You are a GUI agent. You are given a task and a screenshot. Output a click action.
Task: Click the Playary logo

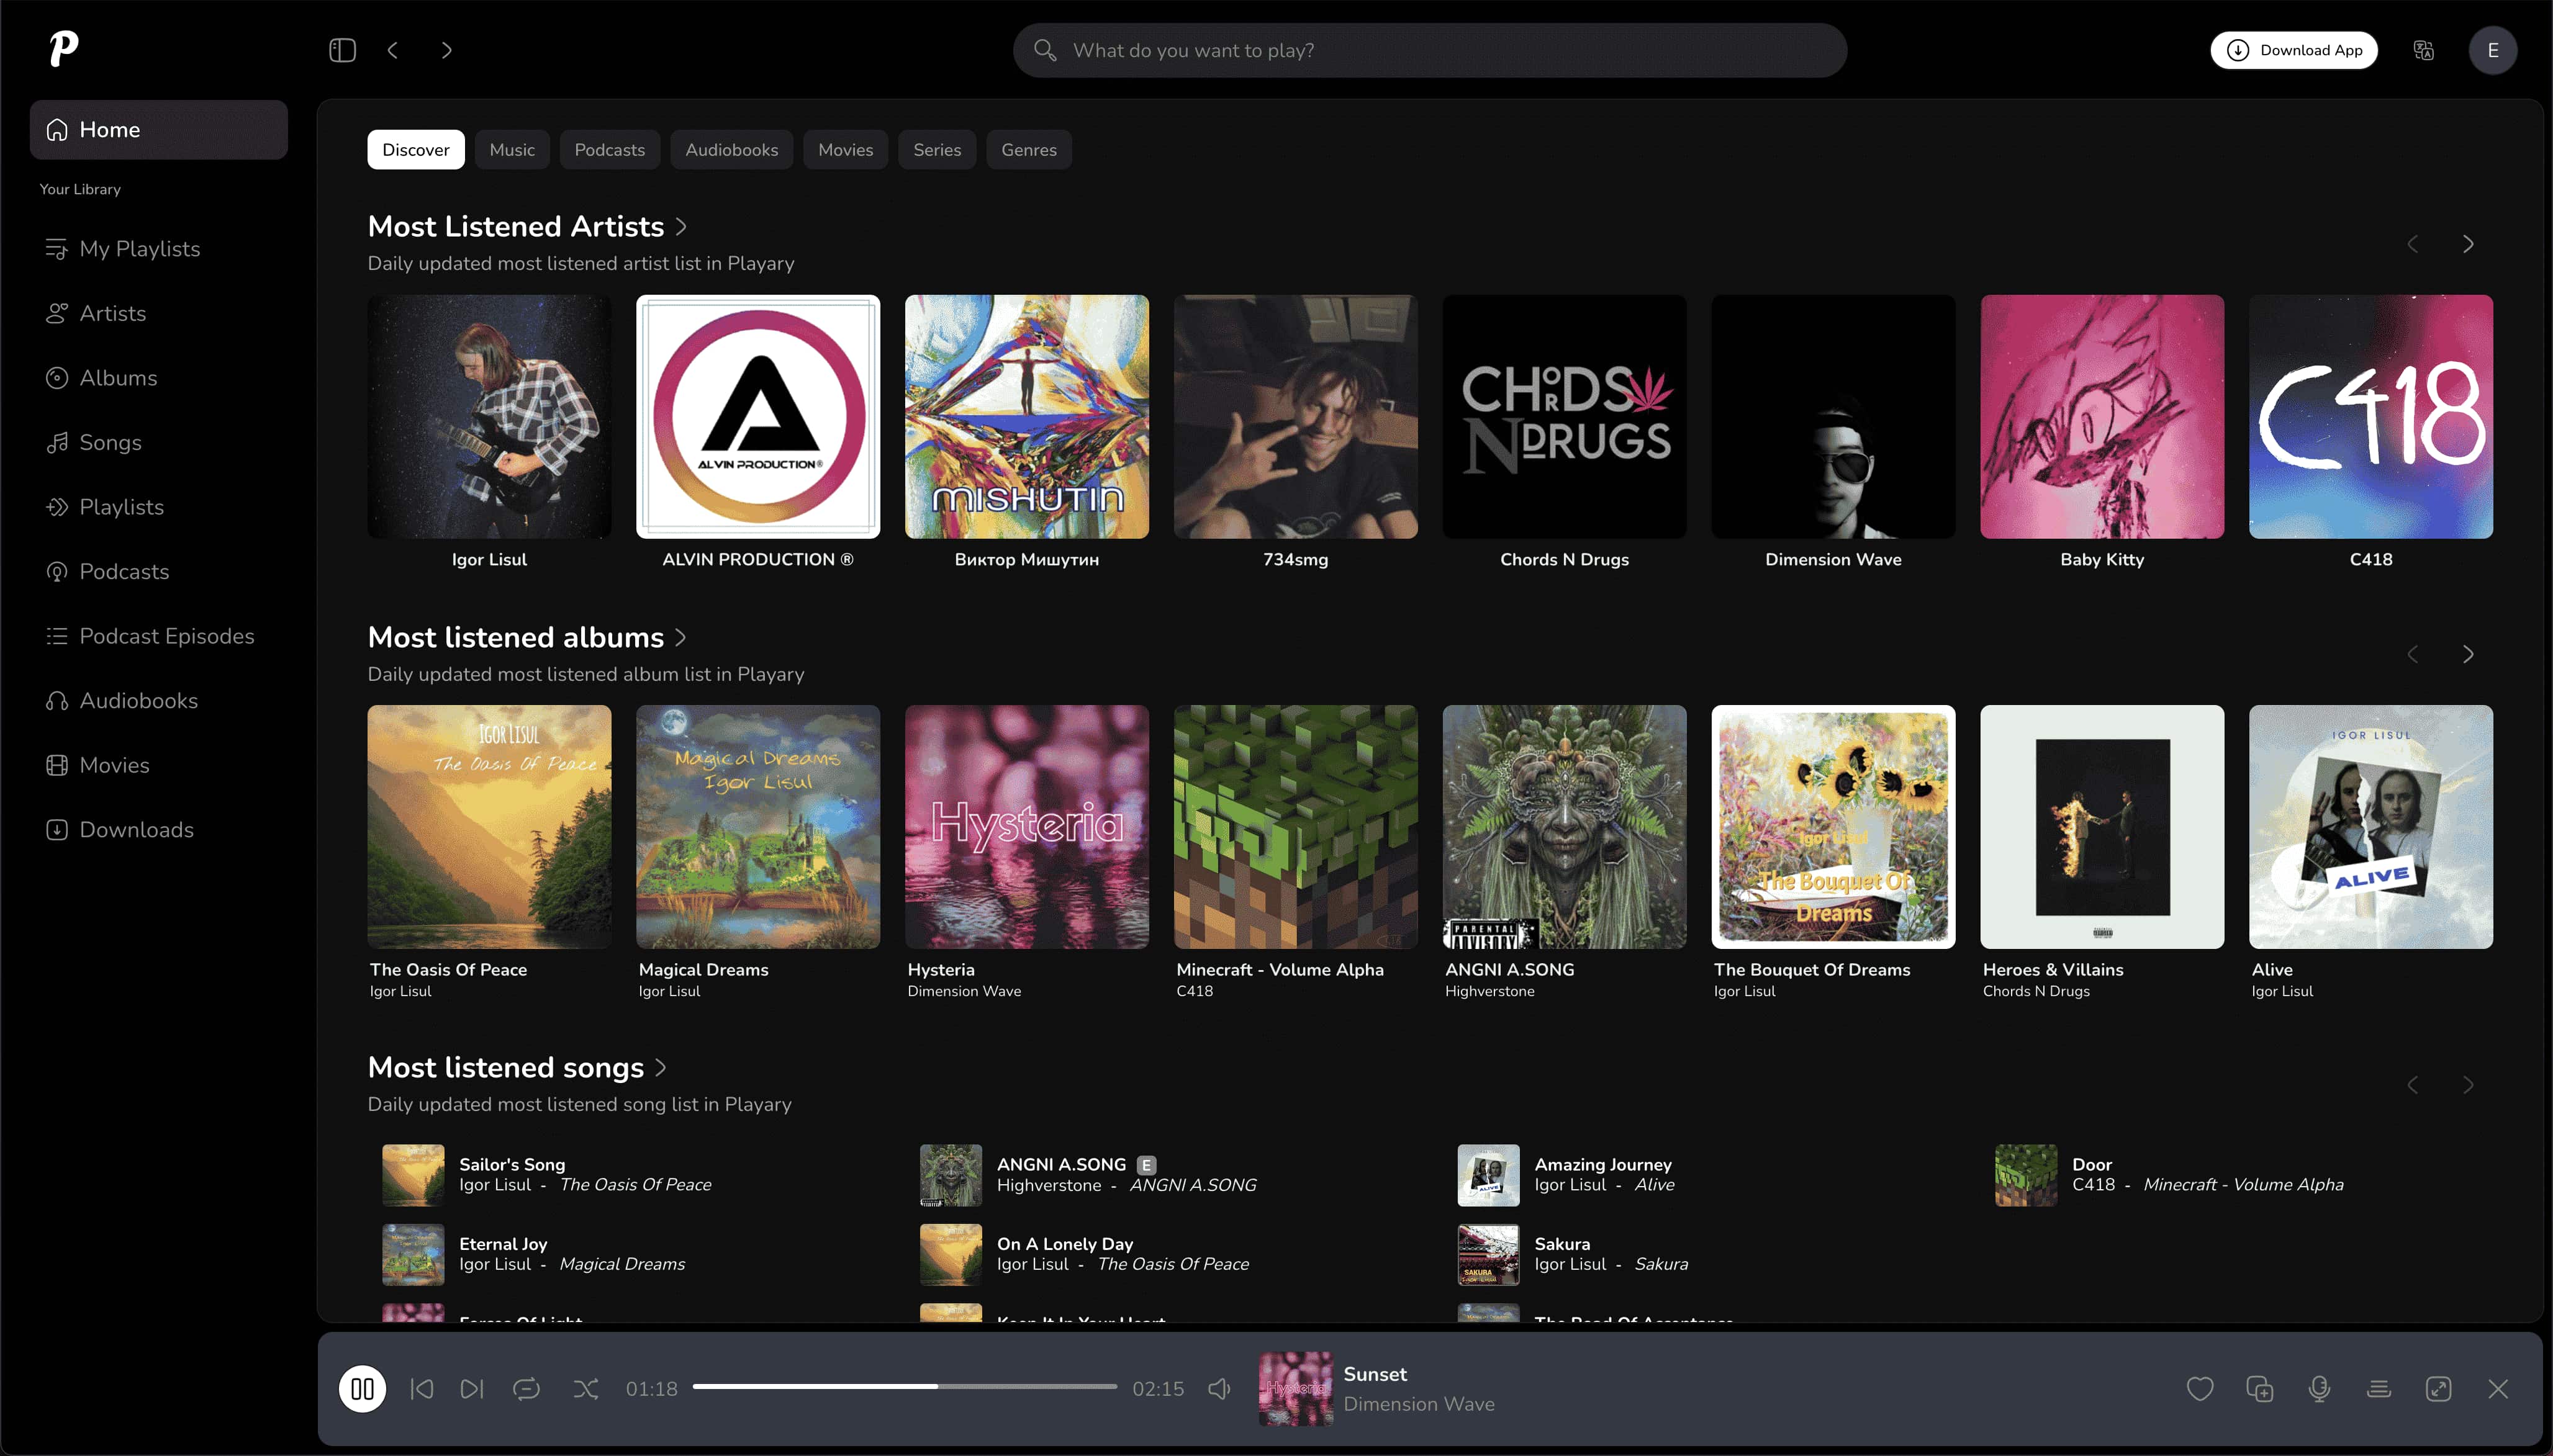click(64, 49)
